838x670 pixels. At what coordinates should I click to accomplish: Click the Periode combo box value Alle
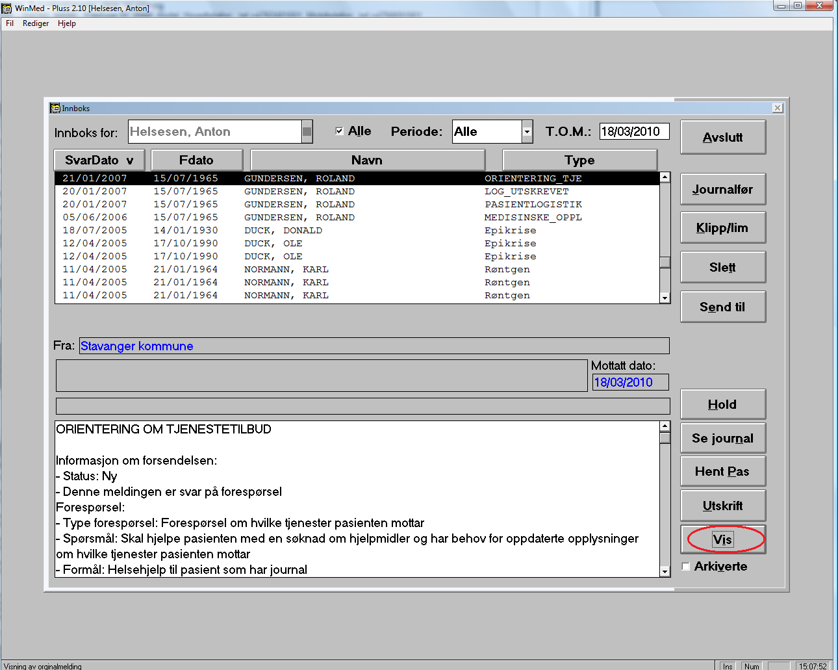(487, 131)
